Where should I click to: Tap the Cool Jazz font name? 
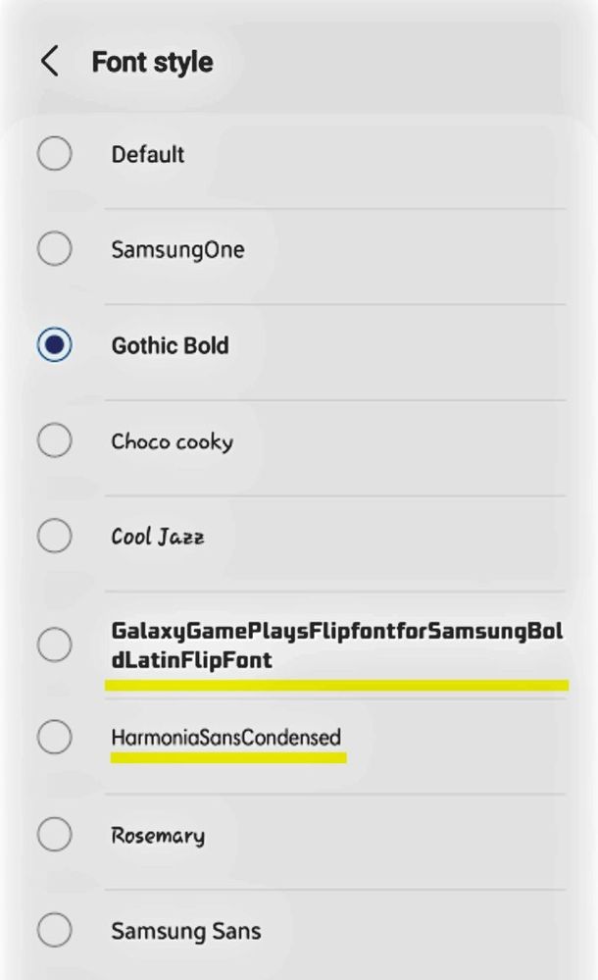158,537
